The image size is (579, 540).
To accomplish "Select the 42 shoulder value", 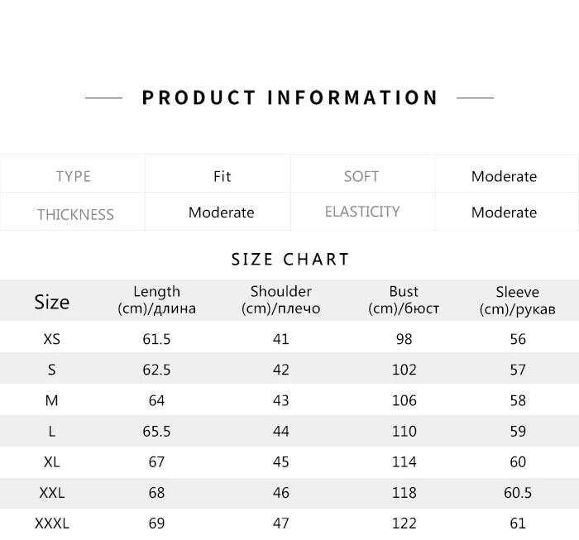I will pyautogui.click(x=280, y=370).
